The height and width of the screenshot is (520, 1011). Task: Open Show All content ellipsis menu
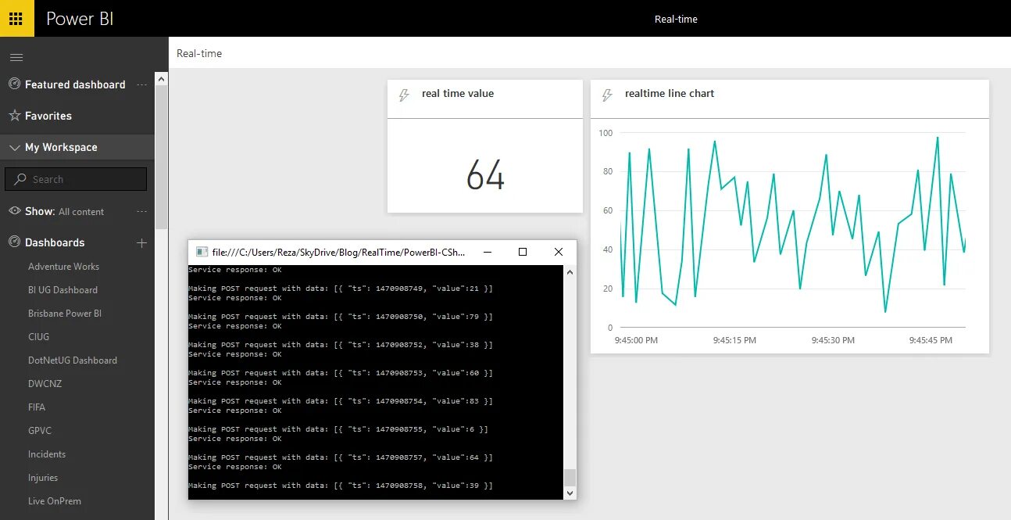pyautogui.click(x=141, y=211)
